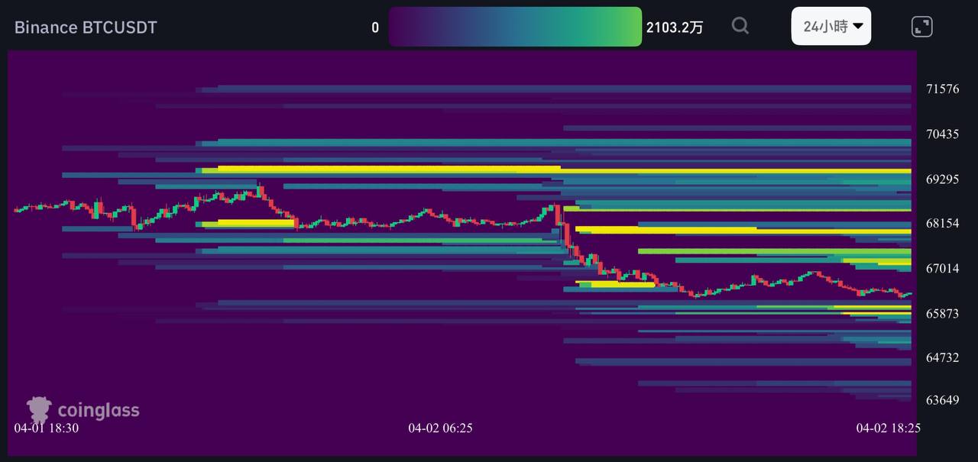Click the magnifier search icon
The width and height of the screenshot is (978, 462).
coord(740,26)
